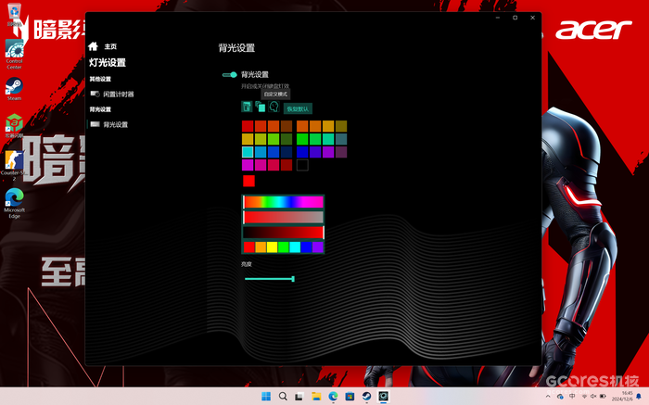Open the Steam desktop shortcut

pos(14,89)
